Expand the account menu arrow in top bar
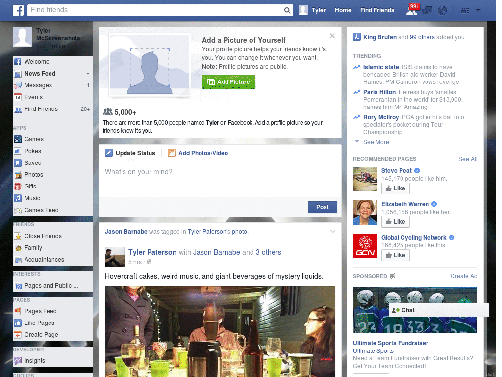This screenshot has width=502, height=377. [478, 11]
